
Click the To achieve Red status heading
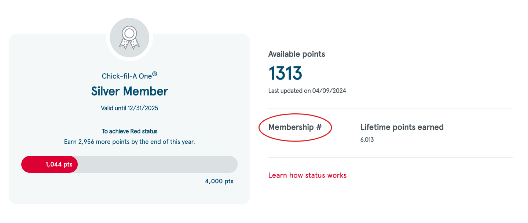129,131
